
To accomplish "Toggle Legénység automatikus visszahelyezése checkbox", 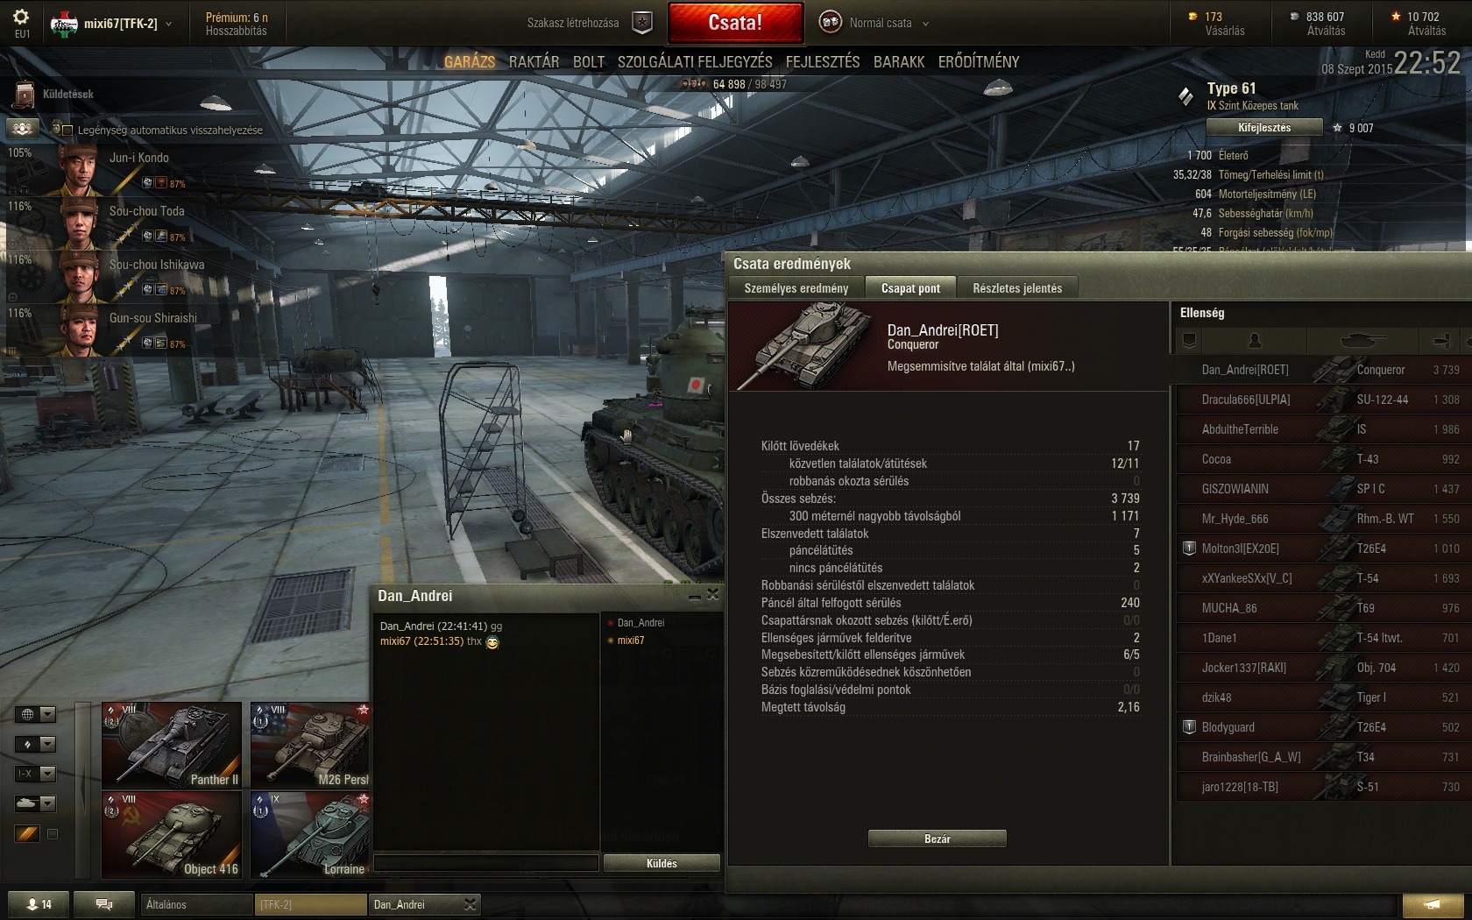I will (67, 130).
